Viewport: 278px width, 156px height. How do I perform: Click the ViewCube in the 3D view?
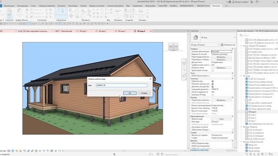click(173, 46)
